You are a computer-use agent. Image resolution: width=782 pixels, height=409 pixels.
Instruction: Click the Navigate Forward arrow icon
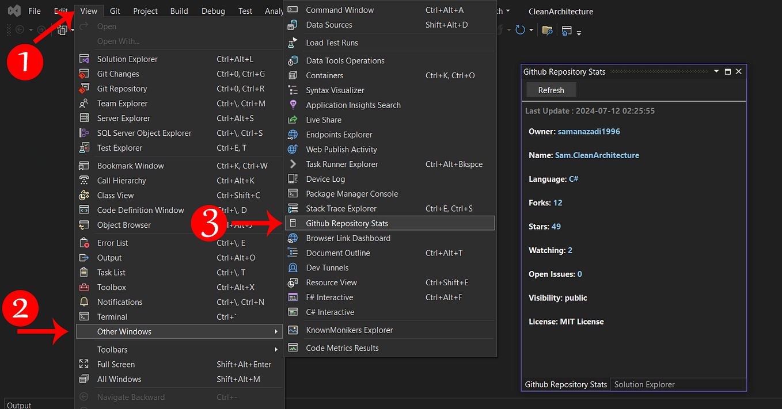tap(41, 29)
